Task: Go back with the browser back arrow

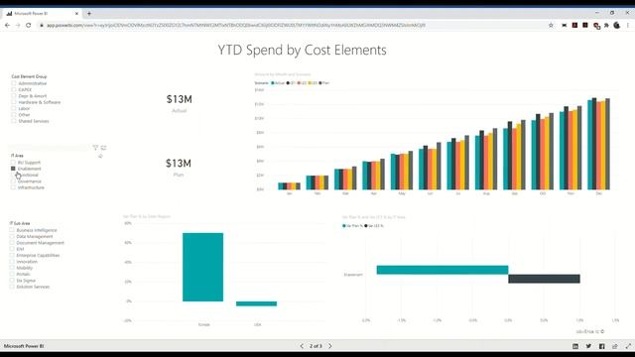Action: click(x=7, y=25)
